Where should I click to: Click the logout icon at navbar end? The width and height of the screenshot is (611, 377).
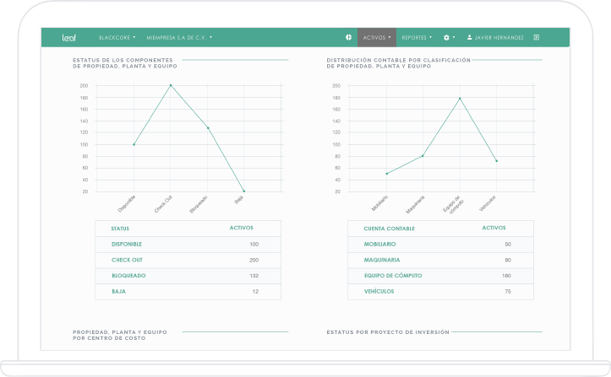(537, 38)
